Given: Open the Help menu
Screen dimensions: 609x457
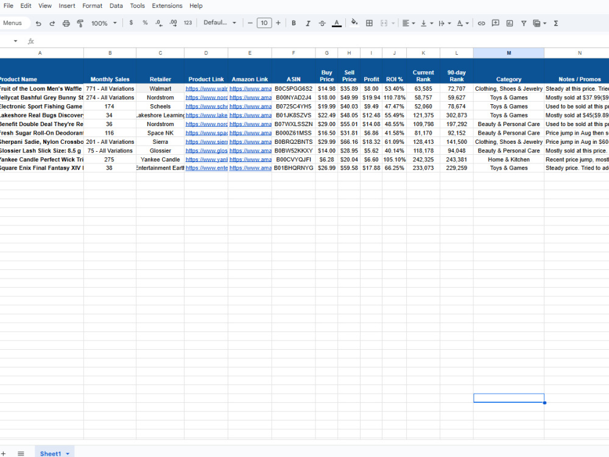Looking at the screenshot, I should (x=195, y=6).
